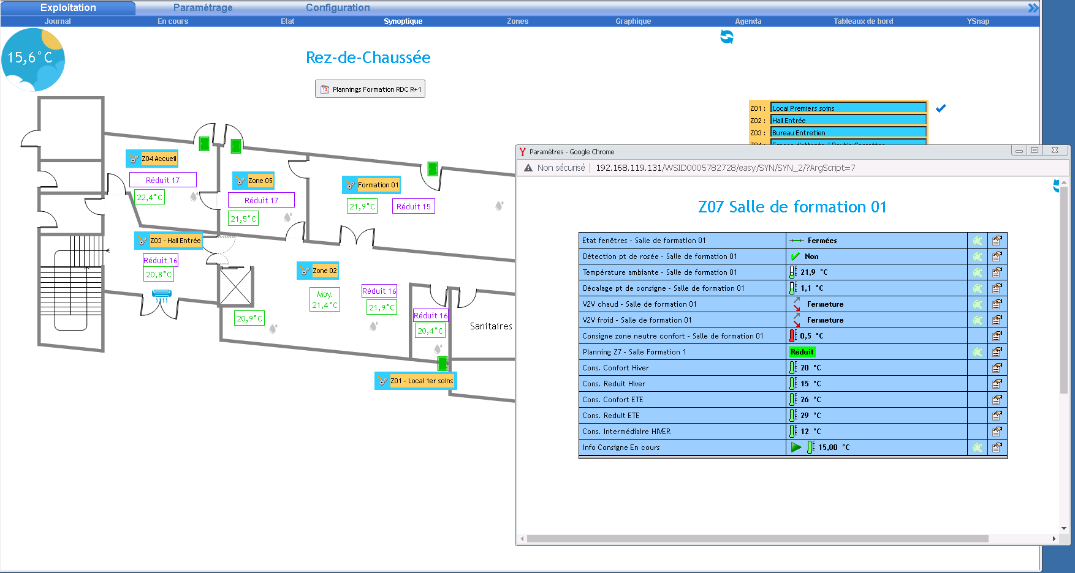Click the air conditioner icon below Hall Entrée
The width and height of the screenshot is (1075, 573).
coord(162,296)
